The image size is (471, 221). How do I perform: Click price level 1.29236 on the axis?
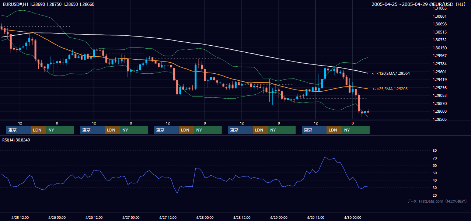439,88
